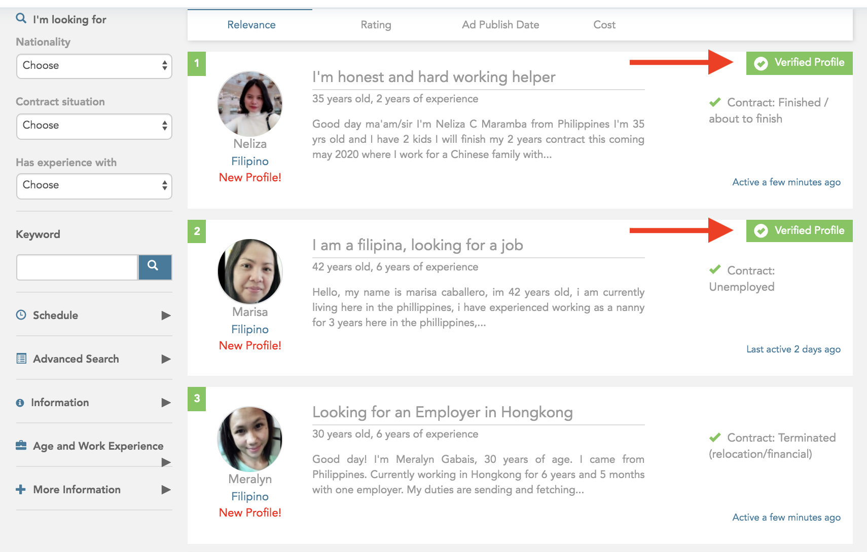Click Meralyn's description starting Good day! I'm Meralyn
This screenshot has height=552, width=867.
click(x=478, y=475)
